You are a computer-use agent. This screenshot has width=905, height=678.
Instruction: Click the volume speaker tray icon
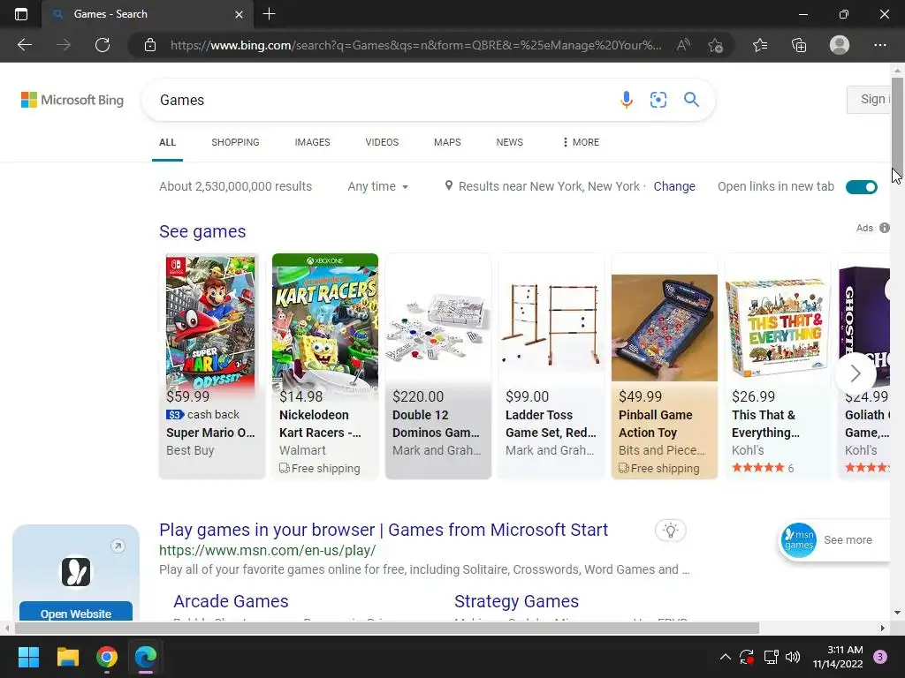pos(793,657)
